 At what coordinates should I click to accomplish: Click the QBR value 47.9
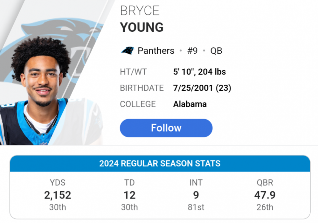[x=265, y=195]
